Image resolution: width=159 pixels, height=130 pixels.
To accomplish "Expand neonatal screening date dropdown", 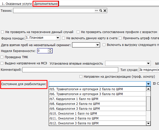I will tap(97, 45).
